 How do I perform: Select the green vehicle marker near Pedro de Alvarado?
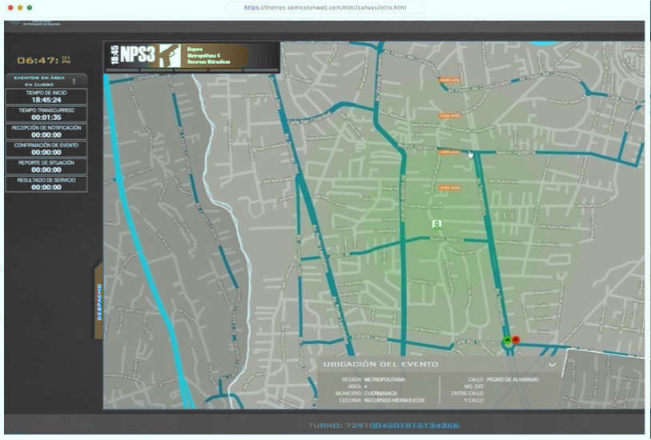pyautogui.click(x=507, y=340)
